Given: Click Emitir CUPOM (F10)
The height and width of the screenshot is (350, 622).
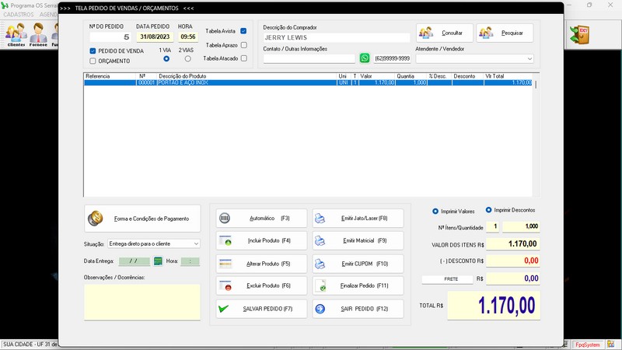Looking at the screenshot, I should coord(358,263).
